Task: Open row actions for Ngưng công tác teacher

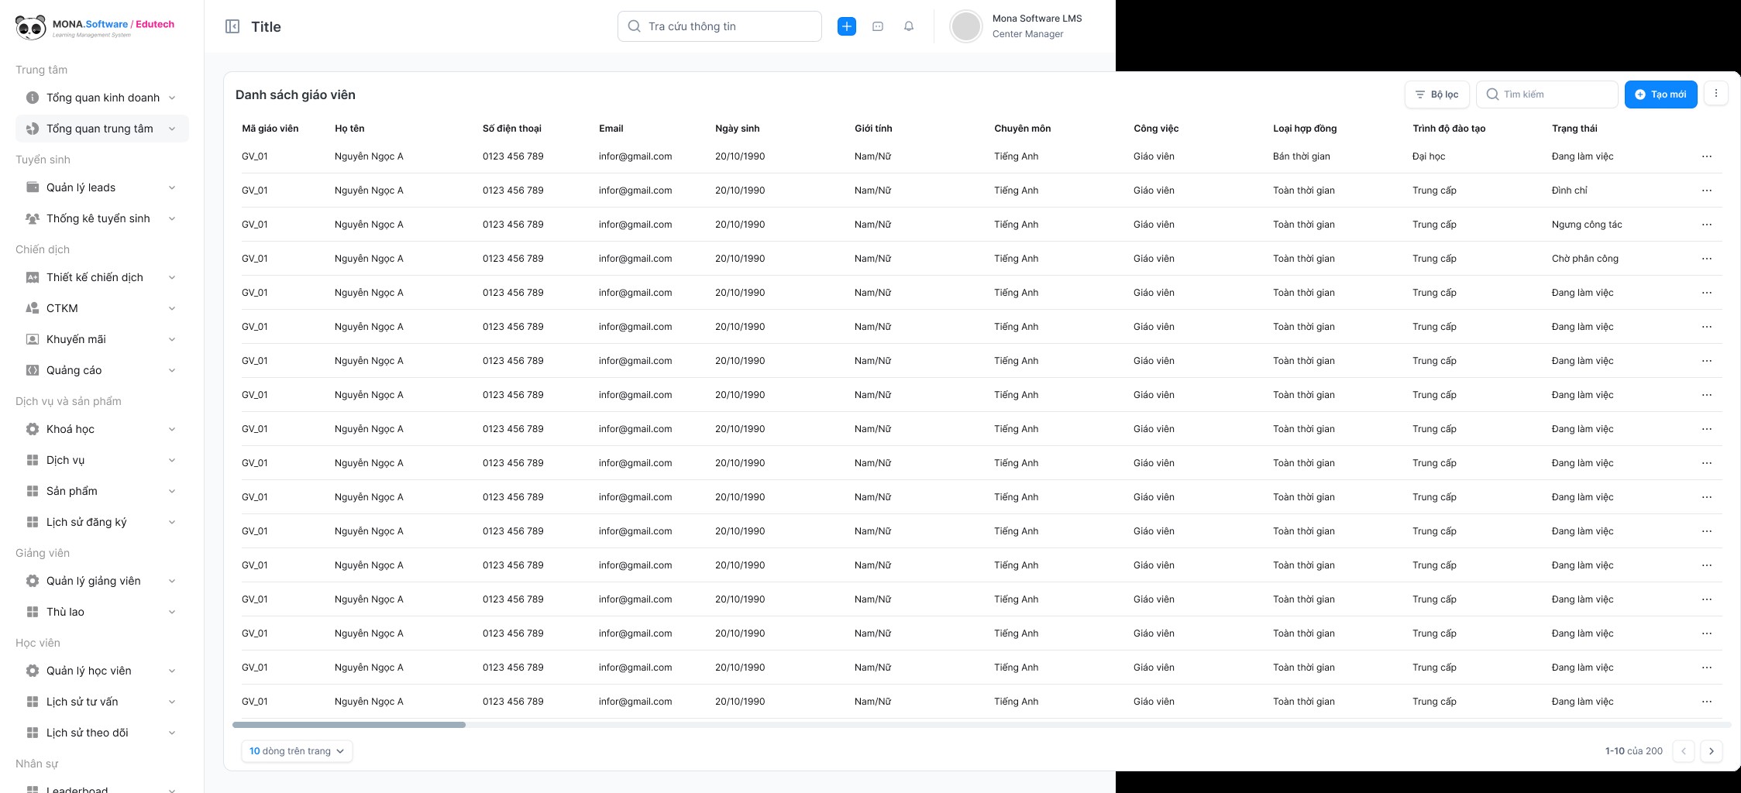Action: [x=1706, y=225]
